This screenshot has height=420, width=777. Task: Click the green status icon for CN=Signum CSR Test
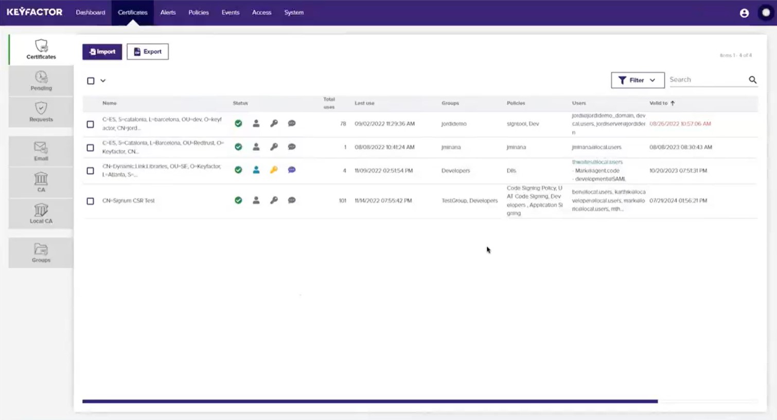click(x=238, y=200)
